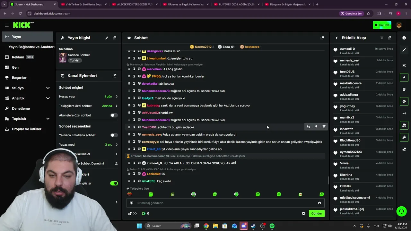Image resolution: width=411 pixels, height=231 pixels.
Task: Open the Spotify app in the taskbar
Action: (272, 226)
